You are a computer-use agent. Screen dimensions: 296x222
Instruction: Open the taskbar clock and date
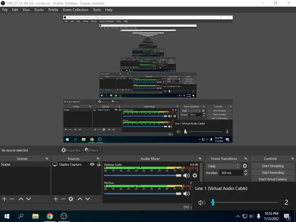tap(271, 216)
